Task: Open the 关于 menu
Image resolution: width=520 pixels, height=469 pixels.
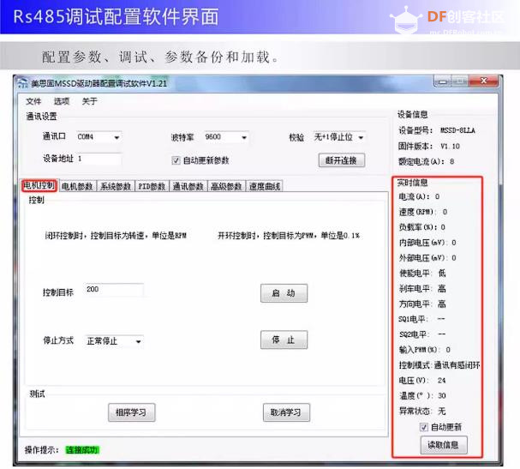Action: coord(90,101)
